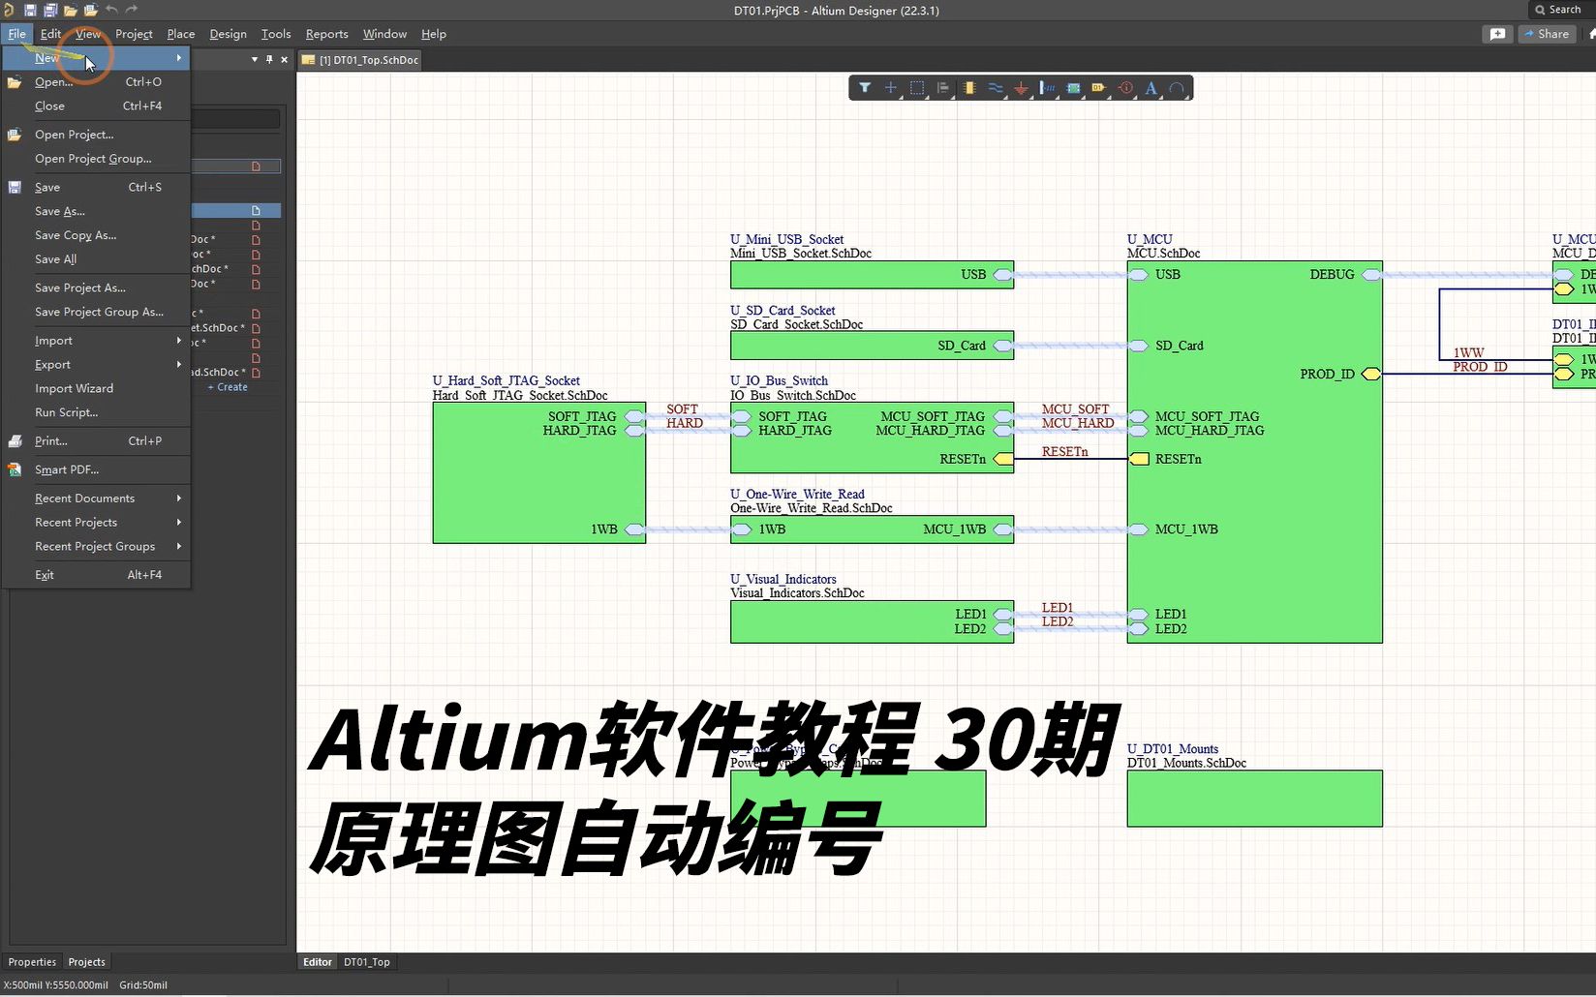Viewport: 1596px width, 997px height.
Task: Click Save in the File menu
Action: point(96,188)
